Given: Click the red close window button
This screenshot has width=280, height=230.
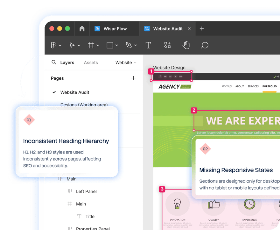Looking at the screenshot, I should [52, 29].
